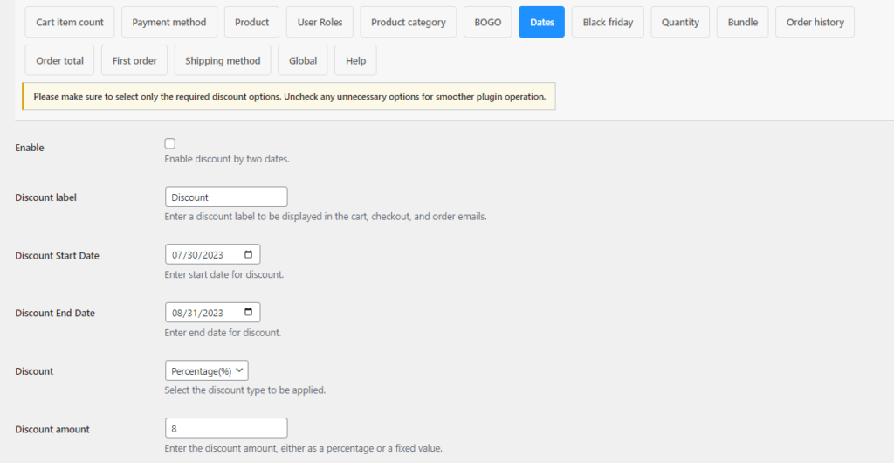The image size is (894, 463).
Task: Go to the Bundle tab
Action: pyautogui.click(x=742, y=22)
